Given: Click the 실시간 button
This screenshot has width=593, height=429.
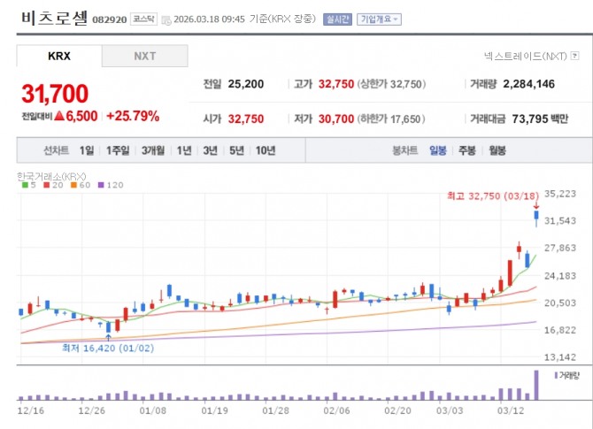Looking at the screenshot, I should [x=337, y=19].
